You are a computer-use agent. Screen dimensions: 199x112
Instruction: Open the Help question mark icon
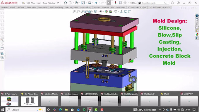coord(178,3)
